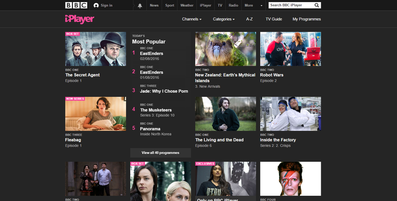
Task: Click "Series 2: 2. Crisps" subtitle
Action: [x=275, y=145]
